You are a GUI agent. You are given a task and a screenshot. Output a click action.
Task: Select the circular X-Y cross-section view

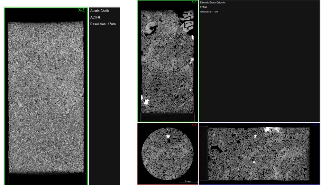pos(167,153)
